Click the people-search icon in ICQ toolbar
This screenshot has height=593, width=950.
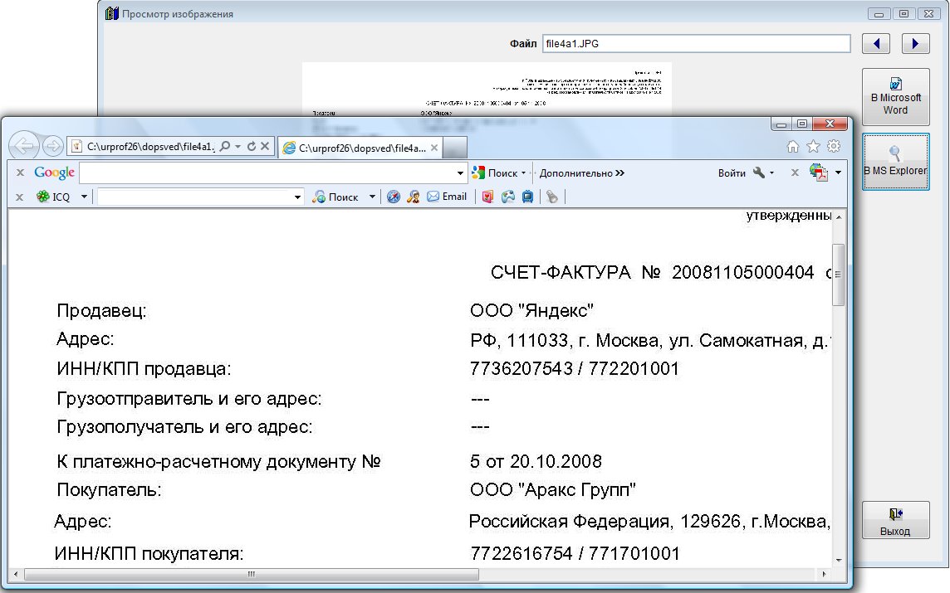point(414,197)
